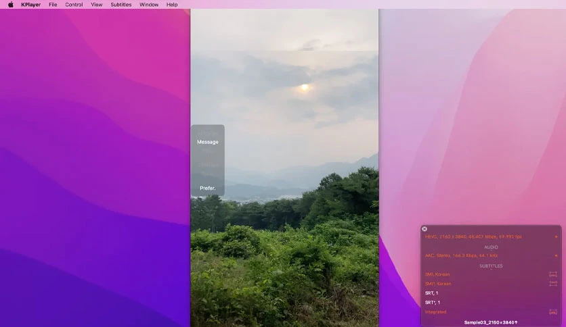Click the dot beside the HEVC video track
Viewport: 566px width, 327px height.
click(556, 237)
